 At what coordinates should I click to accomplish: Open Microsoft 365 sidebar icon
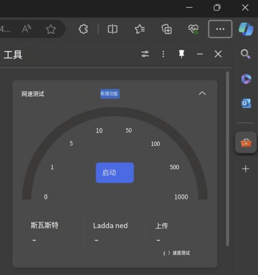click(x=246, y=79)
